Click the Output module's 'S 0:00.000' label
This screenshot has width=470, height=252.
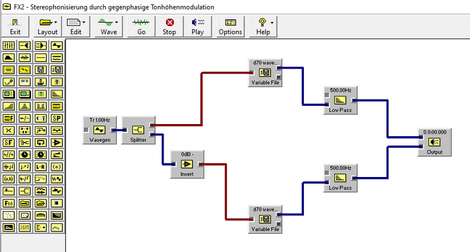click(435, 132)
